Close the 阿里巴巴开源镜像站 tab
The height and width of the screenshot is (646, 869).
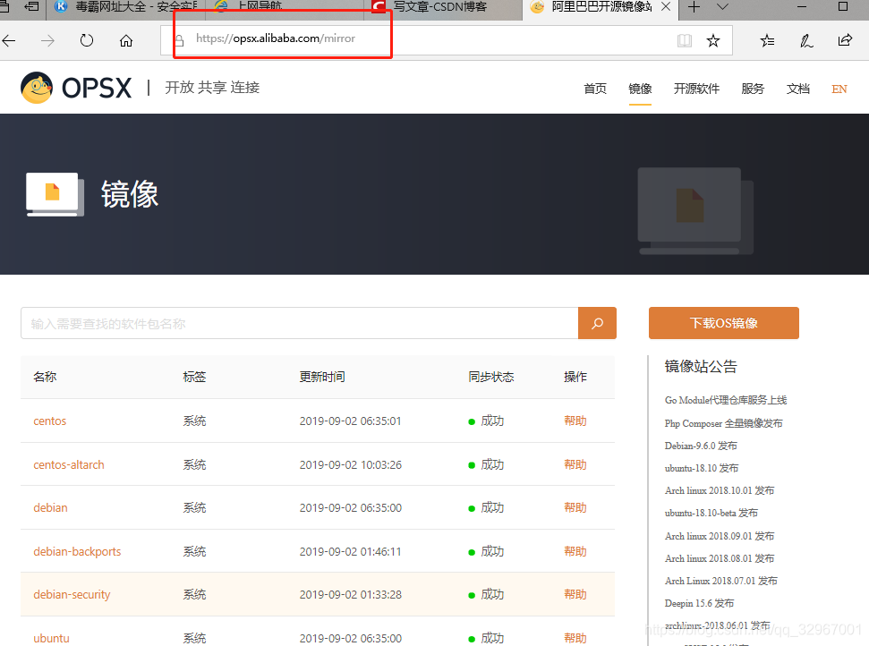point(666,6)
